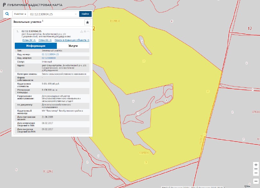Image resolution: width=260 pixels, height=188 pixels.
Task: Add result to favorites via small star
Action: pyautogui.click(x=85, y=31)
